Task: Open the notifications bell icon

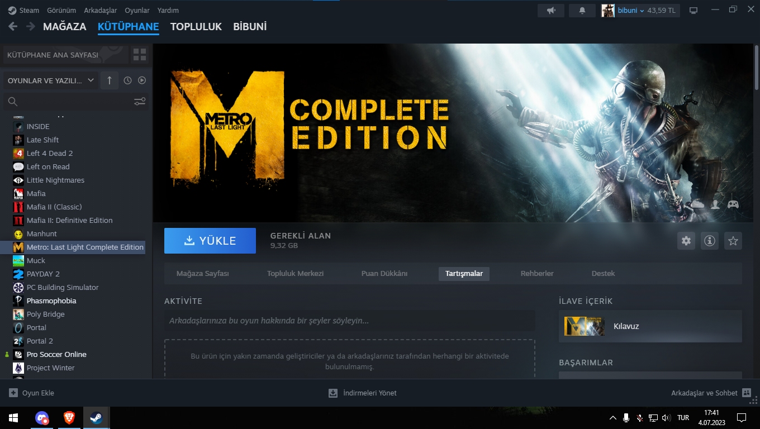Action: 582,11
